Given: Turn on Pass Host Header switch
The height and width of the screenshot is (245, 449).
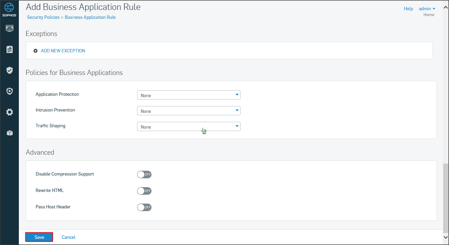Looking at the screenshot, I should pyautogui.click(x=144, y=207).
